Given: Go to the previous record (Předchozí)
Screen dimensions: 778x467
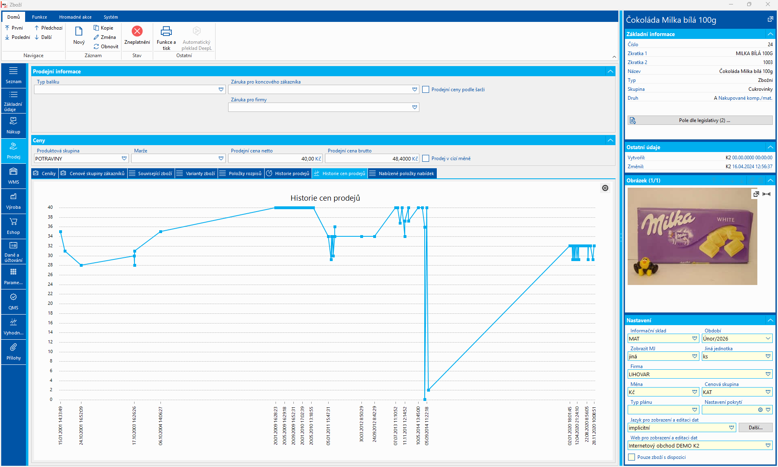Looking at the screenshot, I should tap(48, 28).
